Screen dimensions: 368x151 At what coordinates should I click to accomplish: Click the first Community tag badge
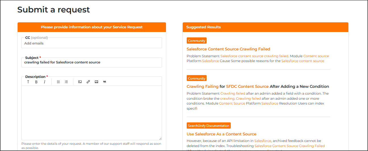(196, 41)
